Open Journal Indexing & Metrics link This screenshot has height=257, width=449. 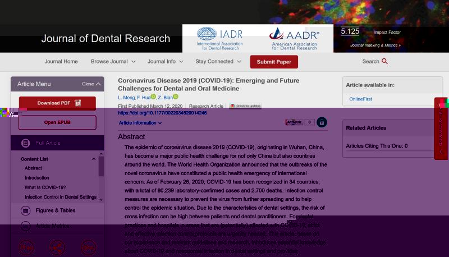[375, 45]
